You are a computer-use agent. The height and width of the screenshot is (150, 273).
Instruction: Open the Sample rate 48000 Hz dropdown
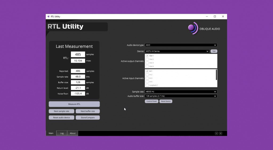(181, 92)
